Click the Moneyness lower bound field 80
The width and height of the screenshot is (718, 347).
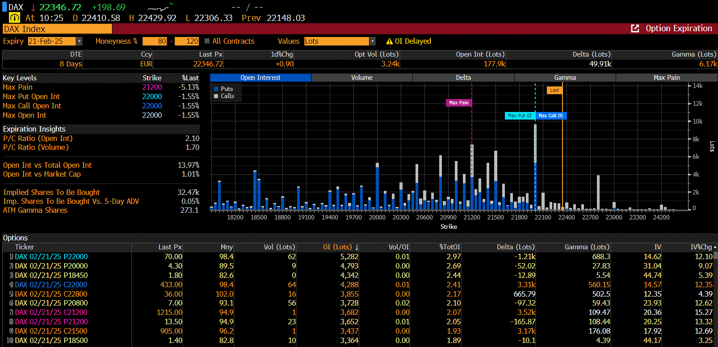point(155,41)
